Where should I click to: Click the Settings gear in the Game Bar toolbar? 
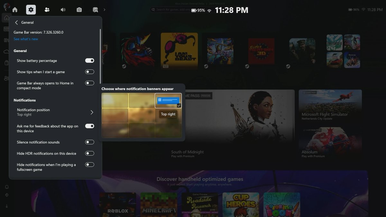(31, 9)
